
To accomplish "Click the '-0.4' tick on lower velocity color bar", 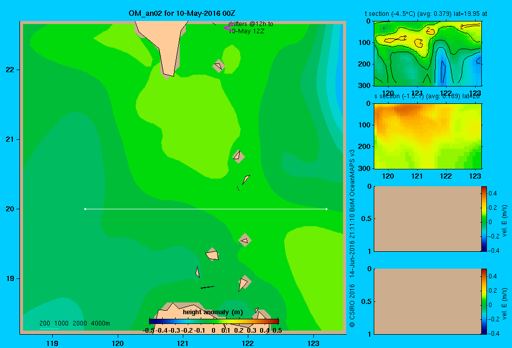I will (494, 333).
